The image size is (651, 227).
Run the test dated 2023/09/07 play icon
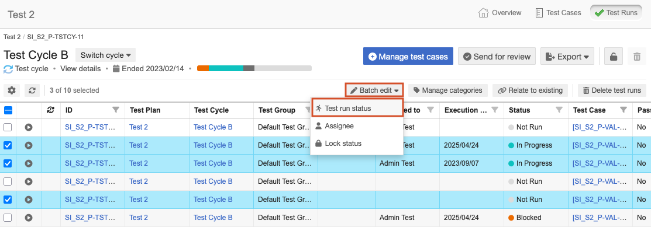29,163
